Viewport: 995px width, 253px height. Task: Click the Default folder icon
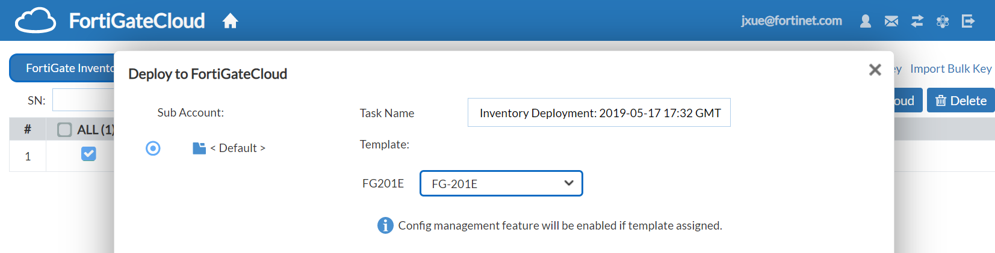pyautogui.click(x=199, y=148)
